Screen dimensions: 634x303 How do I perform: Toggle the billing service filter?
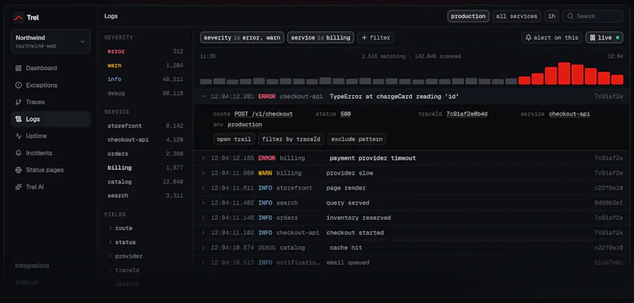click(145, 168)
